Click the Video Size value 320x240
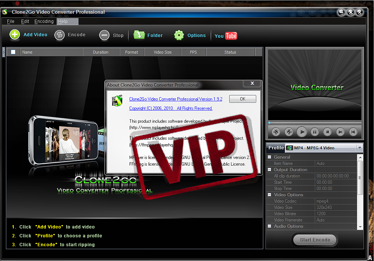The width and height of the screenshot is (374, 261). 336,207
